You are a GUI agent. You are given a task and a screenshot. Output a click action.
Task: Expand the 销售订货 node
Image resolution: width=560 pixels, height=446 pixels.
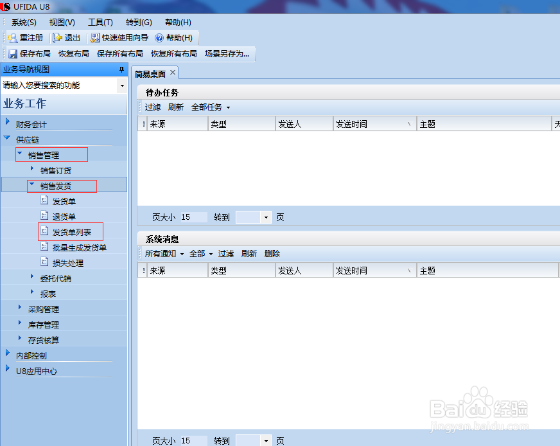point(31,168)
